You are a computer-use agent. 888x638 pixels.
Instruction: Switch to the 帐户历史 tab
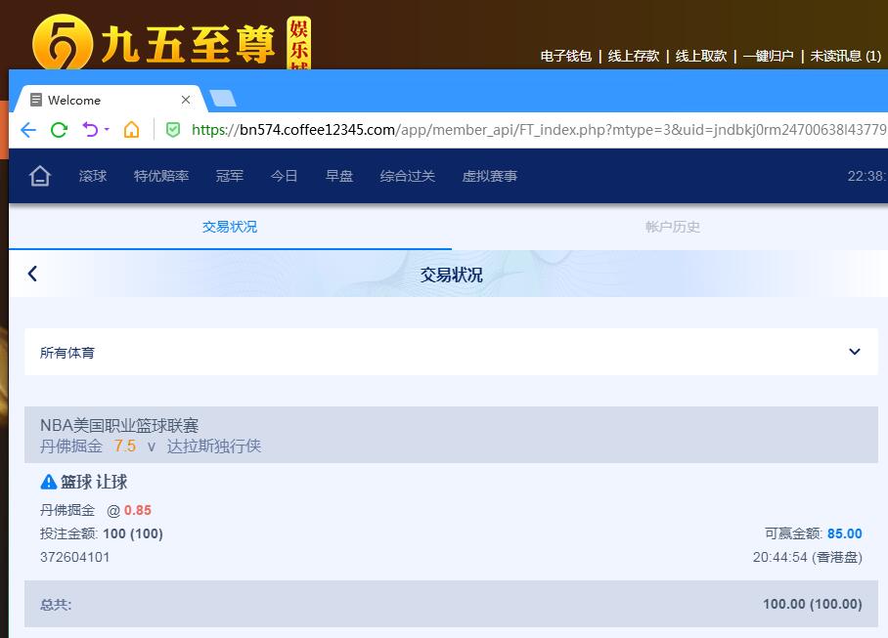point(672,227)
